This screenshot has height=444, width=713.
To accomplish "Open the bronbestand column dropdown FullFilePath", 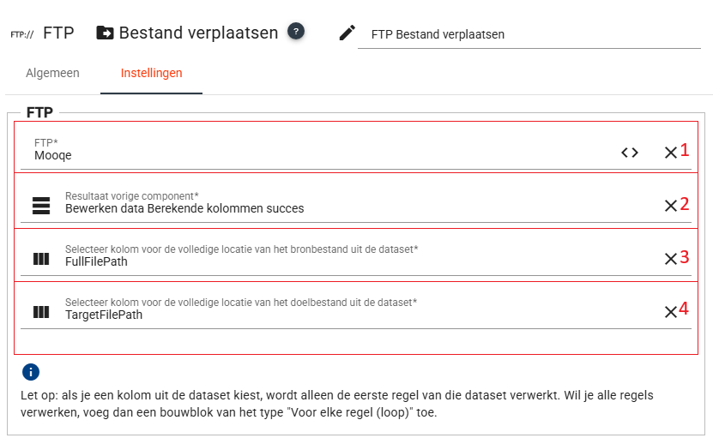I will [x=343, y=261].
